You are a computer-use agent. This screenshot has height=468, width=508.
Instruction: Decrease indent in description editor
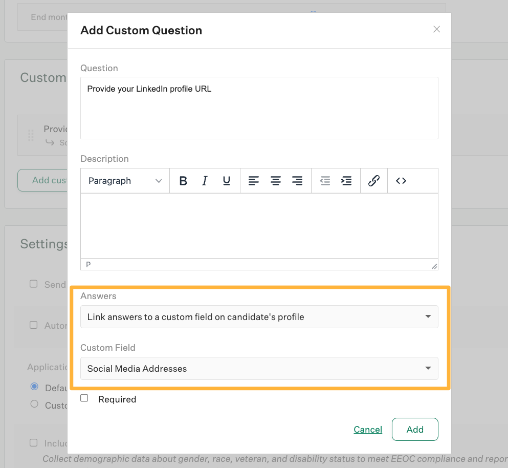click(325, 181)
